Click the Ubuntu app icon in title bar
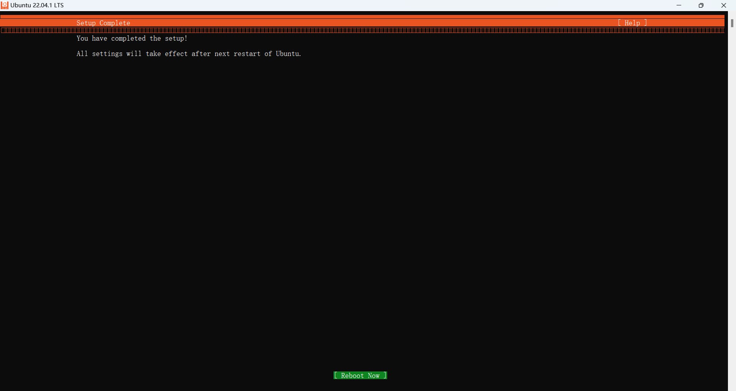Screen dimensions: 736x391 click(x=5, y=5)
